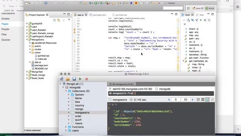Click the Robomongo connect icon
The width and height of the screenshot is (241, 136).
pos(62,79)
